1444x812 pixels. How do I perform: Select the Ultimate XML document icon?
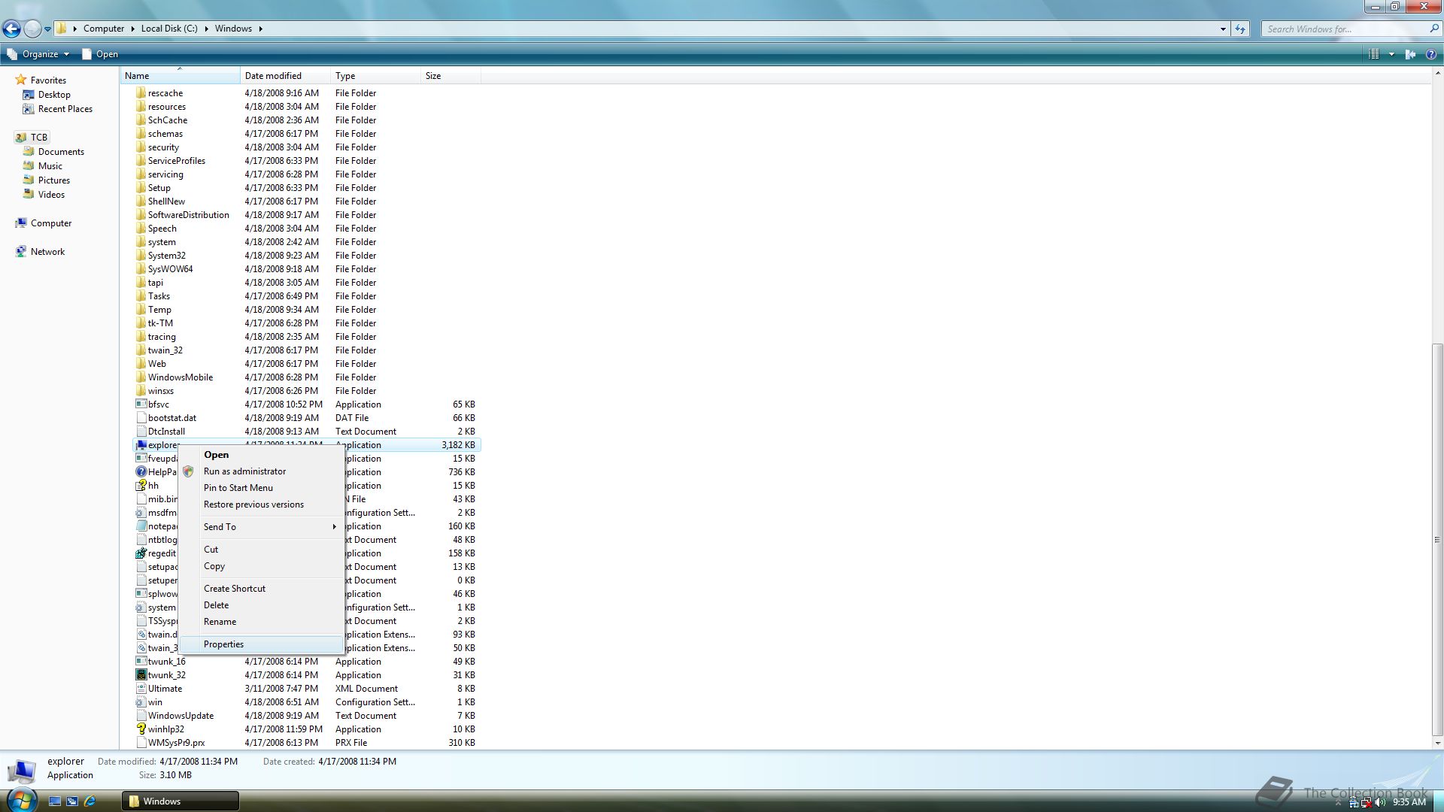[x=141, y=689]
